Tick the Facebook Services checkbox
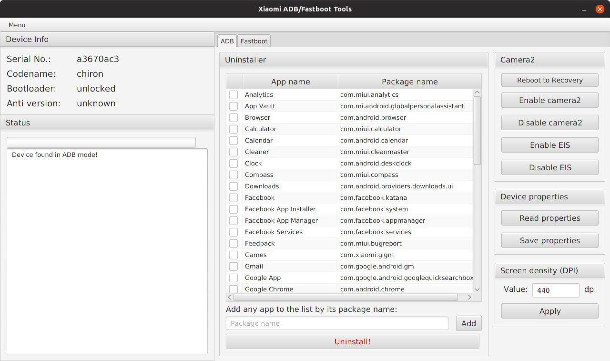This screenshot has height=361, width=610. [234, 232]
